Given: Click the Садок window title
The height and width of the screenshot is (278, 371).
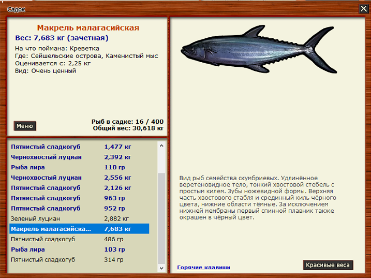Looking at the screenshot, I should pyautogui.click(x=16, y=9).
